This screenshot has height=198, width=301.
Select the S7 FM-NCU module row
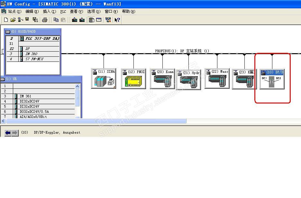click(32, 59)
